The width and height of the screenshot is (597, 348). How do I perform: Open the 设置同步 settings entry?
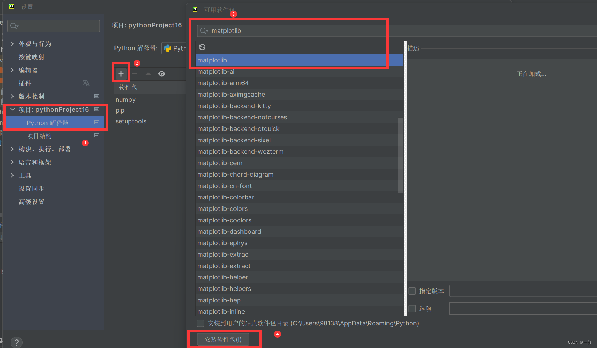pyautogui.click(x=32, y=188)
